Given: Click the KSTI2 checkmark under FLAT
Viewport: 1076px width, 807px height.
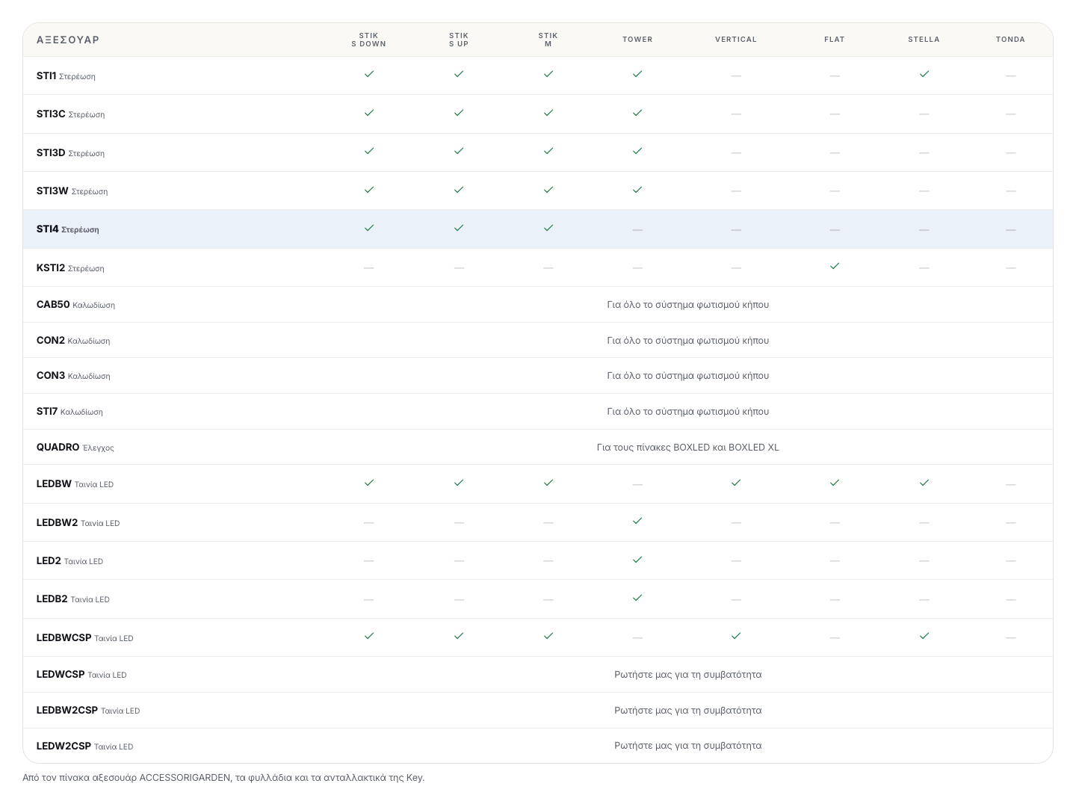Looking at the screenshot, I should pyautogui.click(x=835, y=266).
